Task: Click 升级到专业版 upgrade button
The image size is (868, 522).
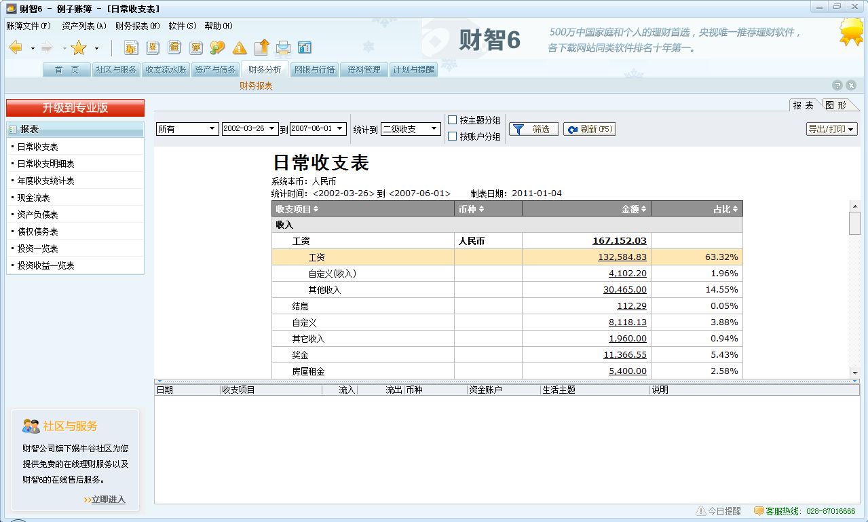Action: [x=75, y=108]
